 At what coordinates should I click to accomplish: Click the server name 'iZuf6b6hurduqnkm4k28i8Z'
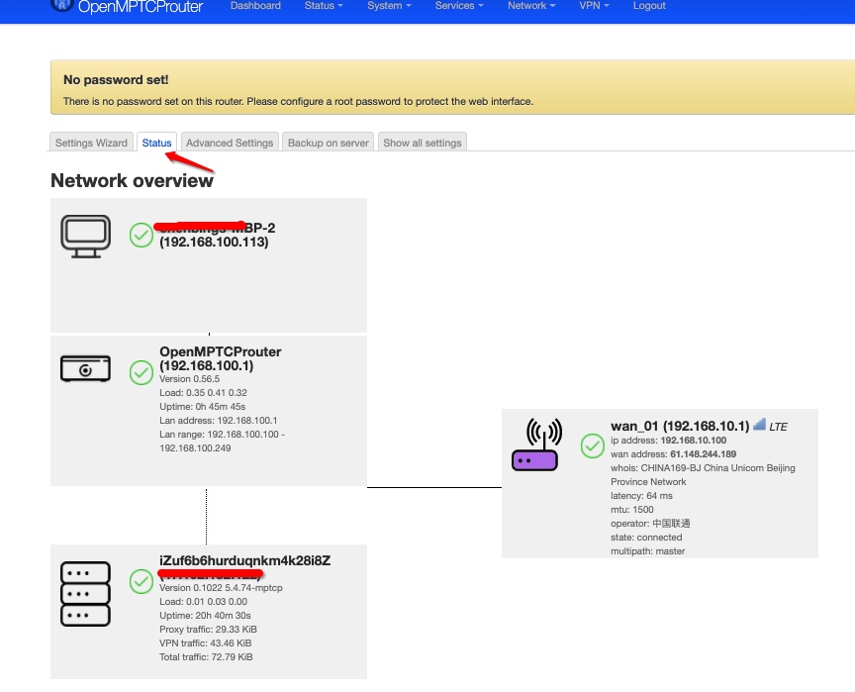point(244,560)
